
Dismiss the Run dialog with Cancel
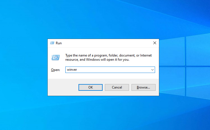(117, 87)
